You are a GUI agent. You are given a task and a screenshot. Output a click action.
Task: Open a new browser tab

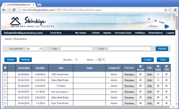[x=39, y=5]
